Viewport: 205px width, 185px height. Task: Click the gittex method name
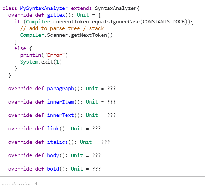56,15
